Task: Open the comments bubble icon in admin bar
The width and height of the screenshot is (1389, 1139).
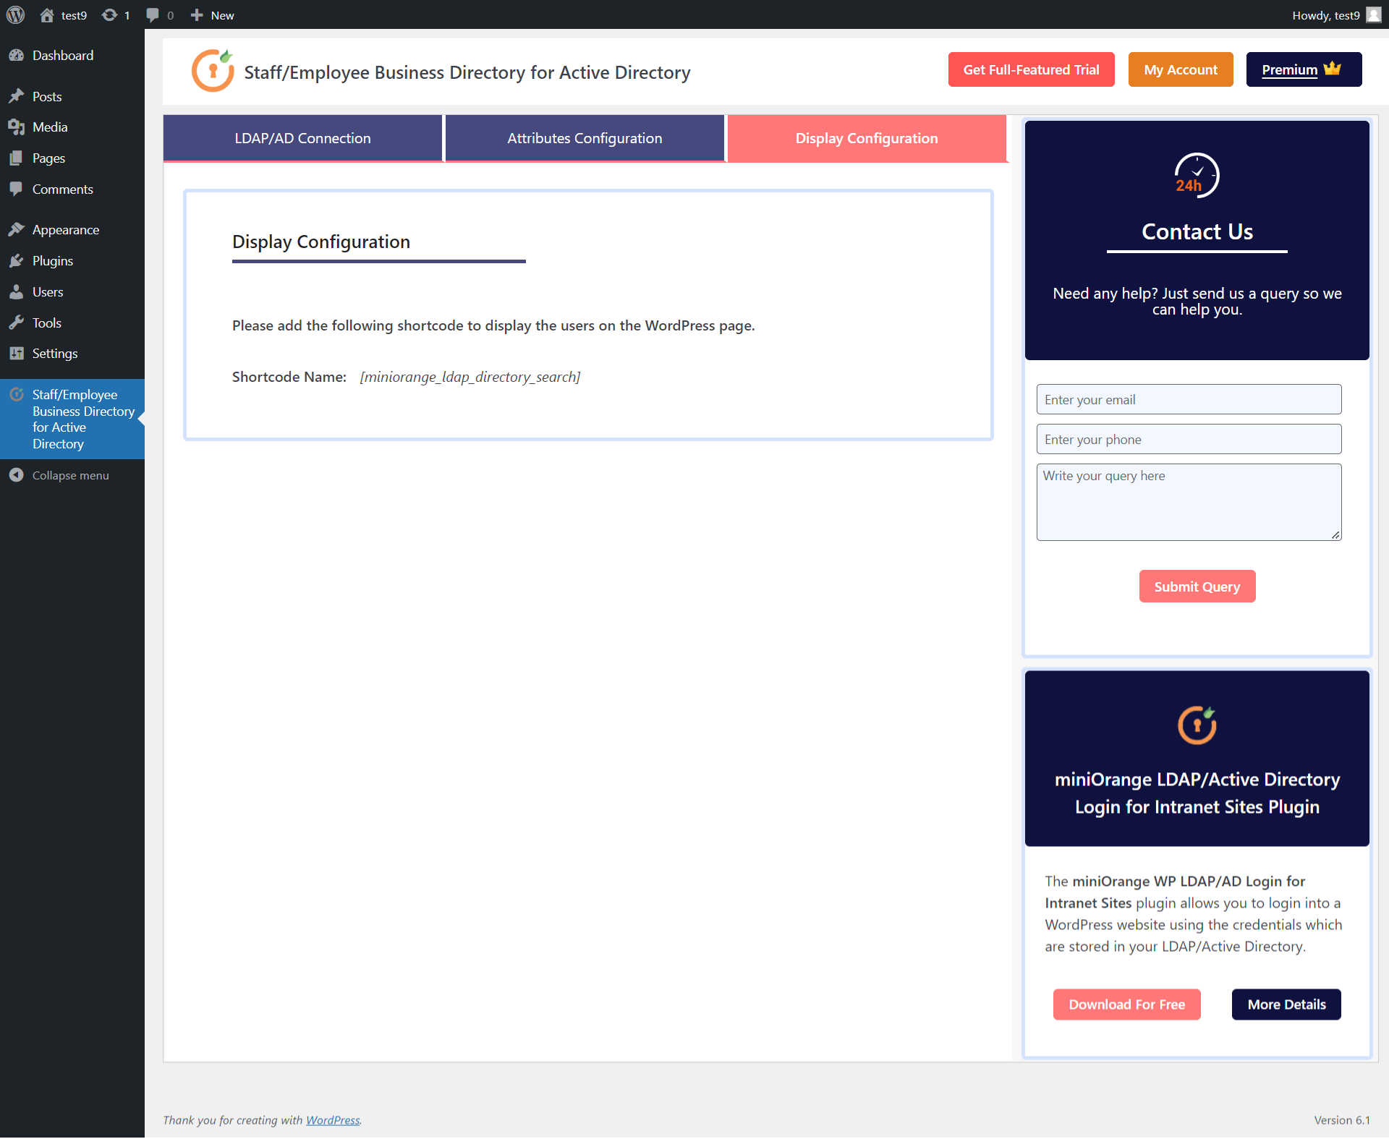Action: point(153,15)
